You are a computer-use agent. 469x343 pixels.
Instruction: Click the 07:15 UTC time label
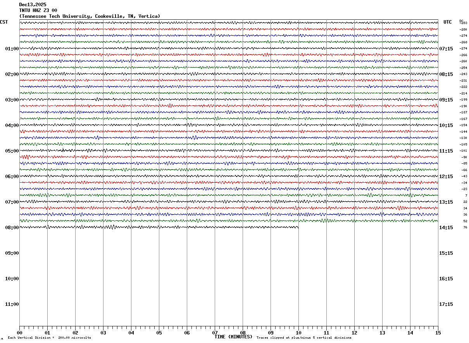(446, 49)
